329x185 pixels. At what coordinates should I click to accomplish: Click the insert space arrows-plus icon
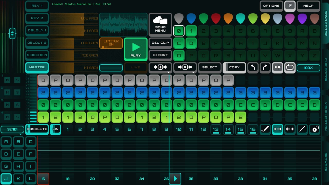click(160, 67)
